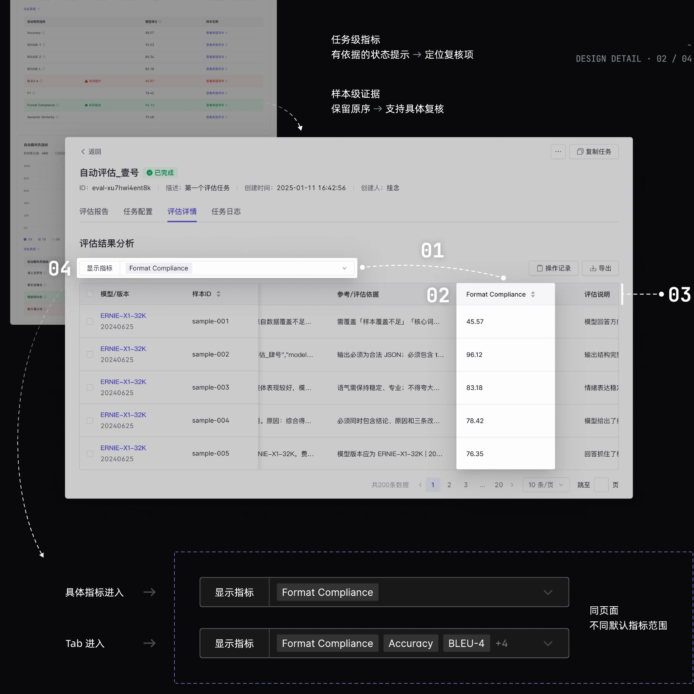694x694 pixels.
Task: Check the sample-005 row checkbox
Action: (x=90, y=453)
